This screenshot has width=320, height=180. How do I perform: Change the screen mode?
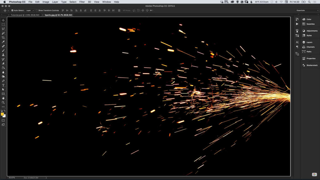pos(3,125)
